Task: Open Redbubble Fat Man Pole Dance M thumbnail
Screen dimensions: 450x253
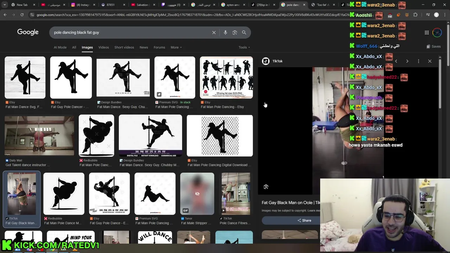Action: coord(64,194)
